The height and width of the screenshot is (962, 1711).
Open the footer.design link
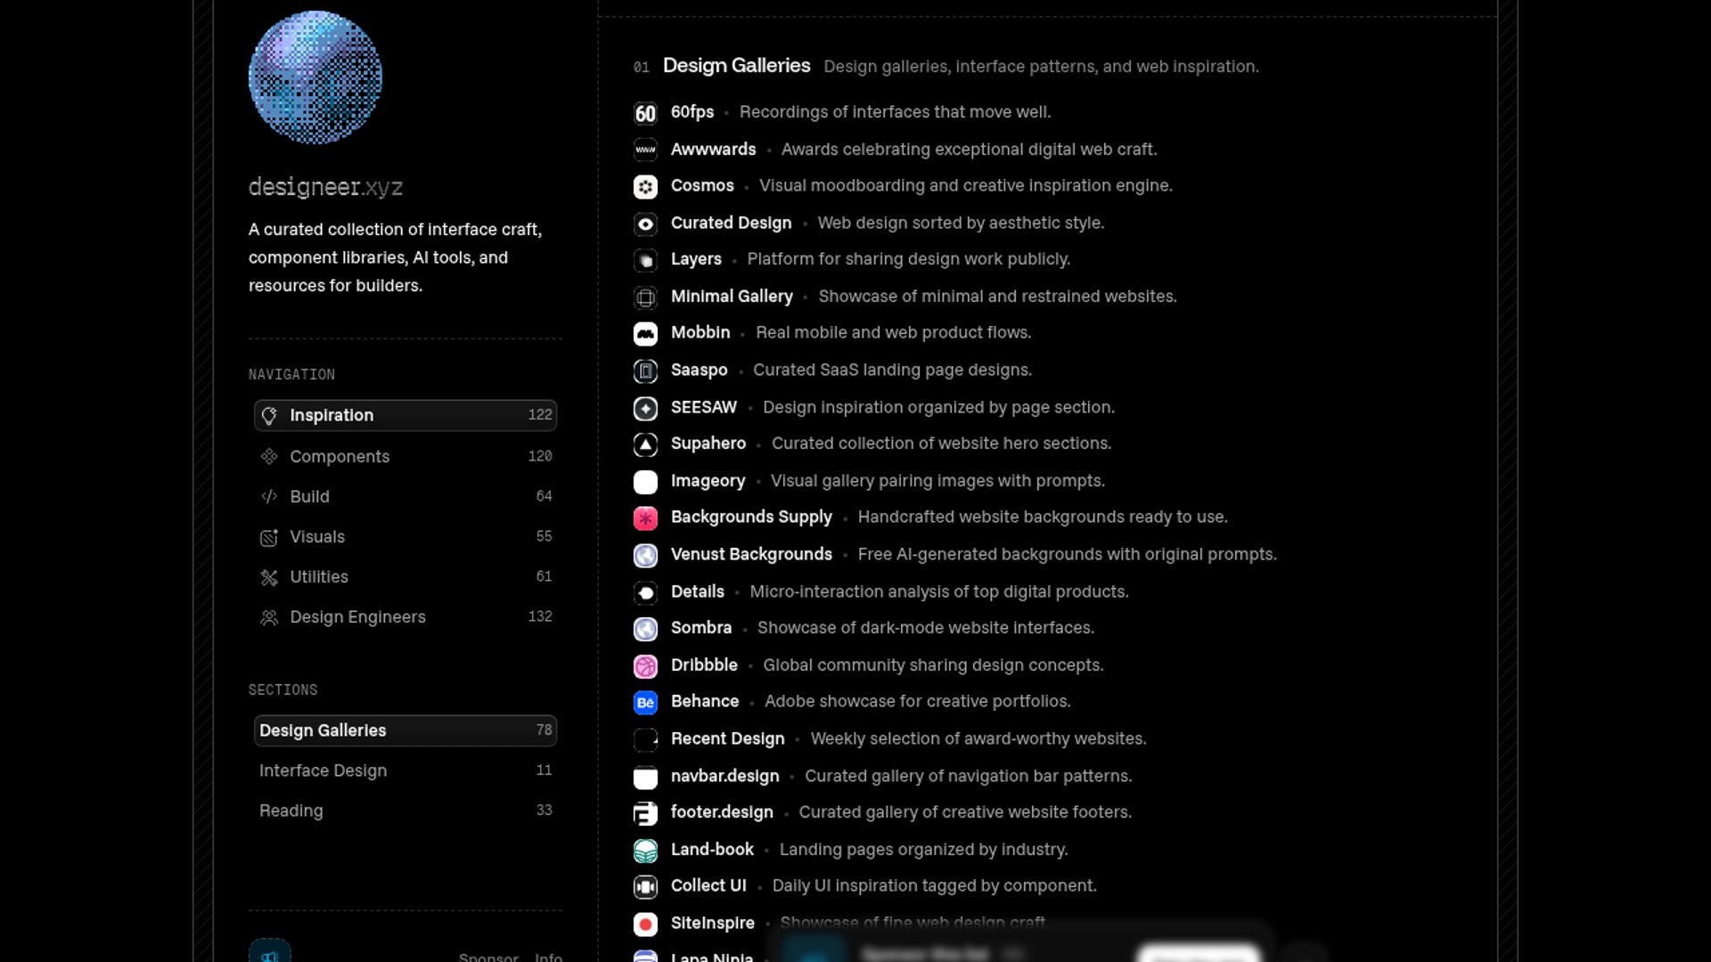pos(722,812)
